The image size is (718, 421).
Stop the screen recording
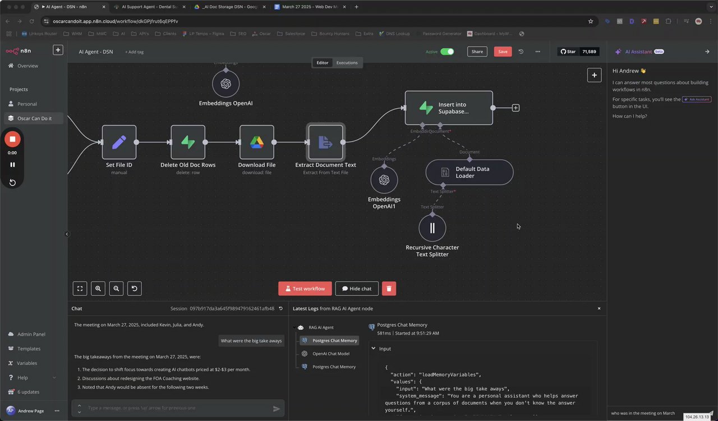click(12, 139)
